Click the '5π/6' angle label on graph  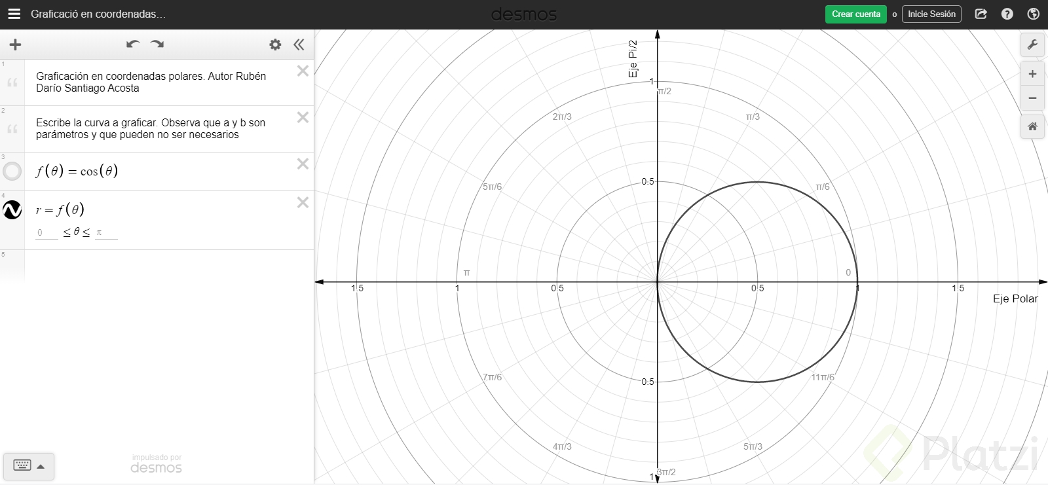click(x=492, y=187)
